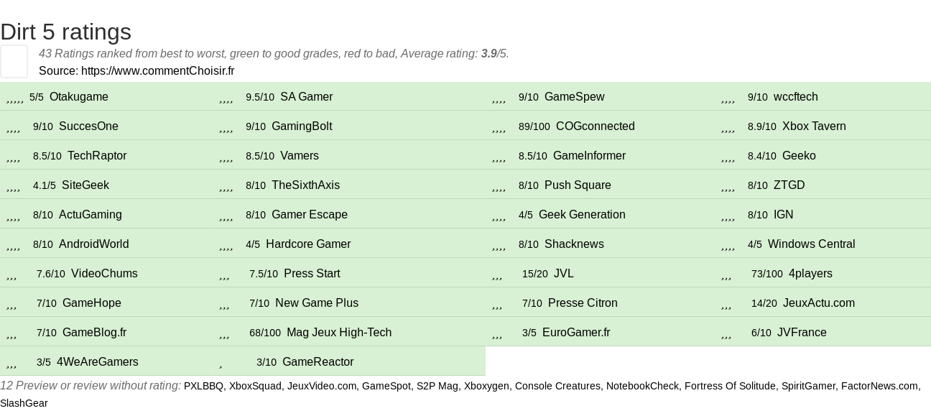Select the GamingBolt rating entry
This screenshot has width=931, height=411.
pyautogui.click(x=302, y=126)
